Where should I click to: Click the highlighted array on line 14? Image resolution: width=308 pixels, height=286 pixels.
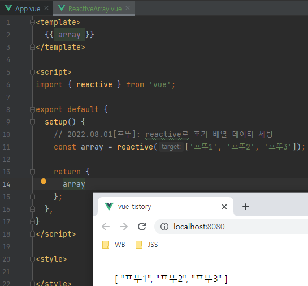click(x=74, y=184)
